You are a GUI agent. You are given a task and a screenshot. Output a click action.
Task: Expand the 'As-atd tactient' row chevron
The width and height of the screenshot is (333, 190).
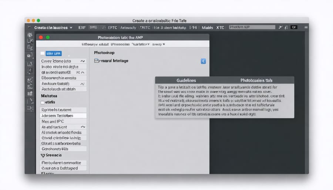coord(83,127)
